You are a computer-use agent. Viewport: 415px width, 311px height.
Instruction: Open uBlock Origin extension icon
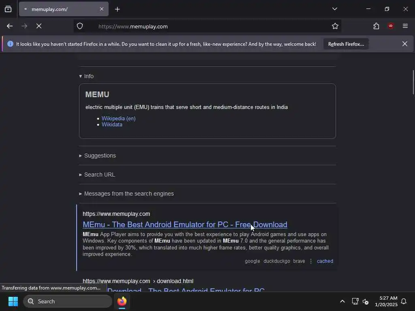(x=391, y=26)
